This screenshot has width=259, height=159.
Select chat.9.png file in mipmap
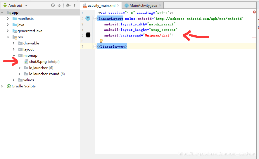[x=42, y=62]
